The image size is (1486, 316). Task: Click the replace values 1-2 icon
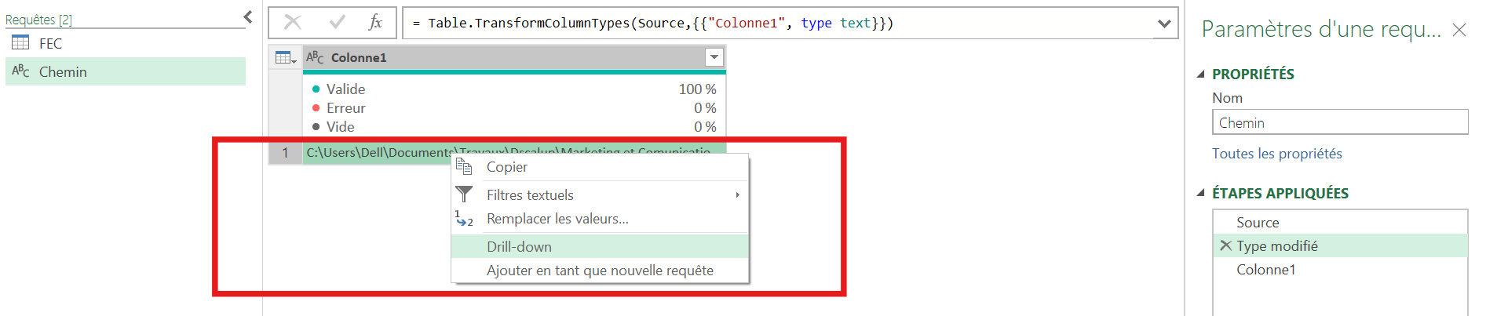[x=464, y=219]
